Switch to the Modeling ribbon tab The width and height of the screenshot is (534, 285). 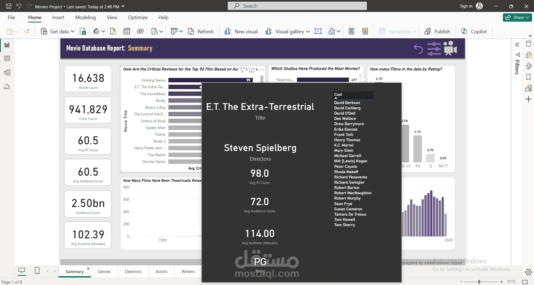(86, 17)
